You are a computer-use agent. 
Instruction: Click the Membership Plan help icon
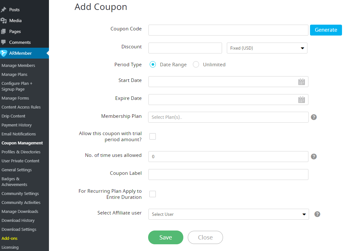314,117
